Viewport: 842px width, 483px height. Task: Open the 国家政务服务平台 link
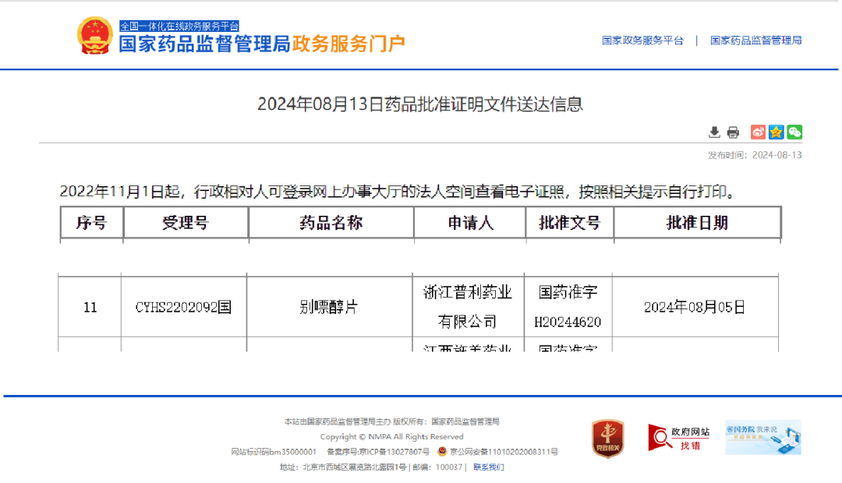pos(642,41)
